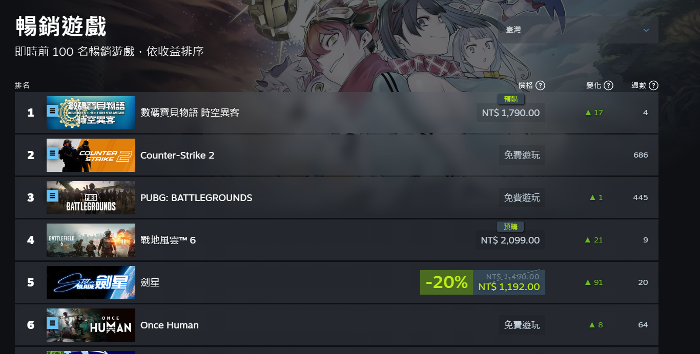Open the 數碼寶貝物語 時空異客 game title
This screenshot has width=700, height=354.
(x=190, y=113)
